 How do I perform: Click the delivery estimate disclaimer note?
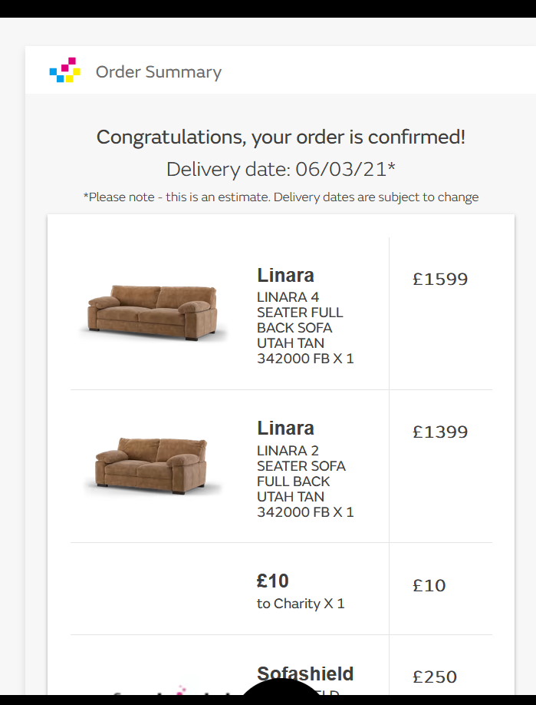(281, 197)
